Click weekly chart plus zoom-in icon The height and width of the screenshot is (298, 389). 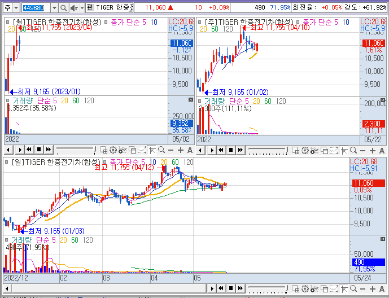373,150
